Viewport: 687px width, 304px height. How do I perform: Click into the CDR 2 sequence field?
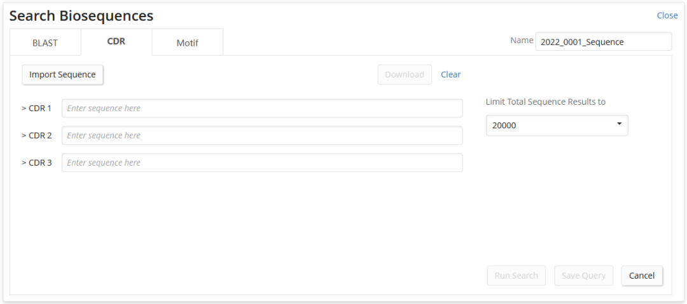tap(262, 136)
